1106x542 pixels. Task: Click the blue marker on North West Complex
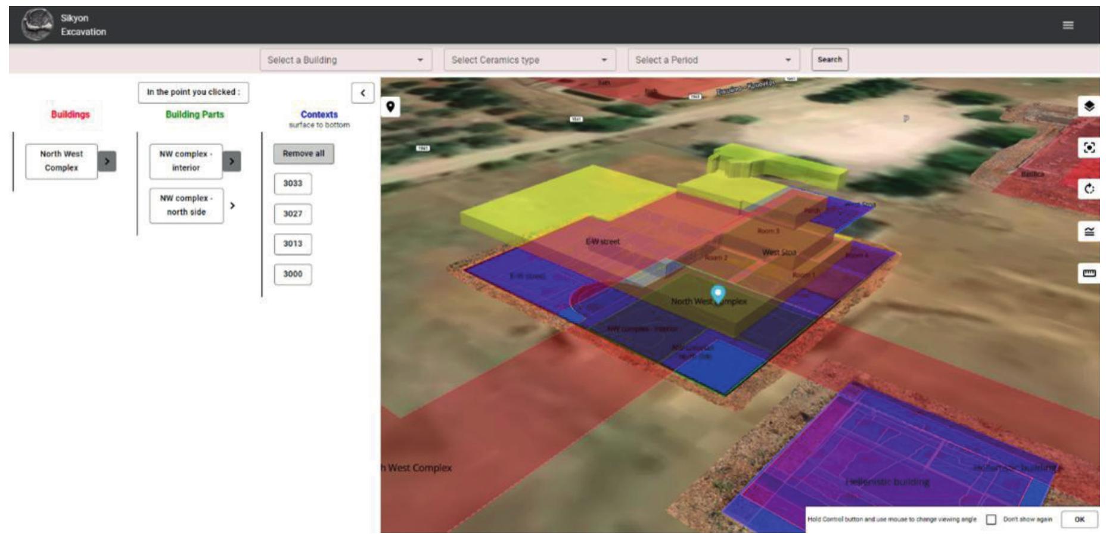tap(718, 294)
